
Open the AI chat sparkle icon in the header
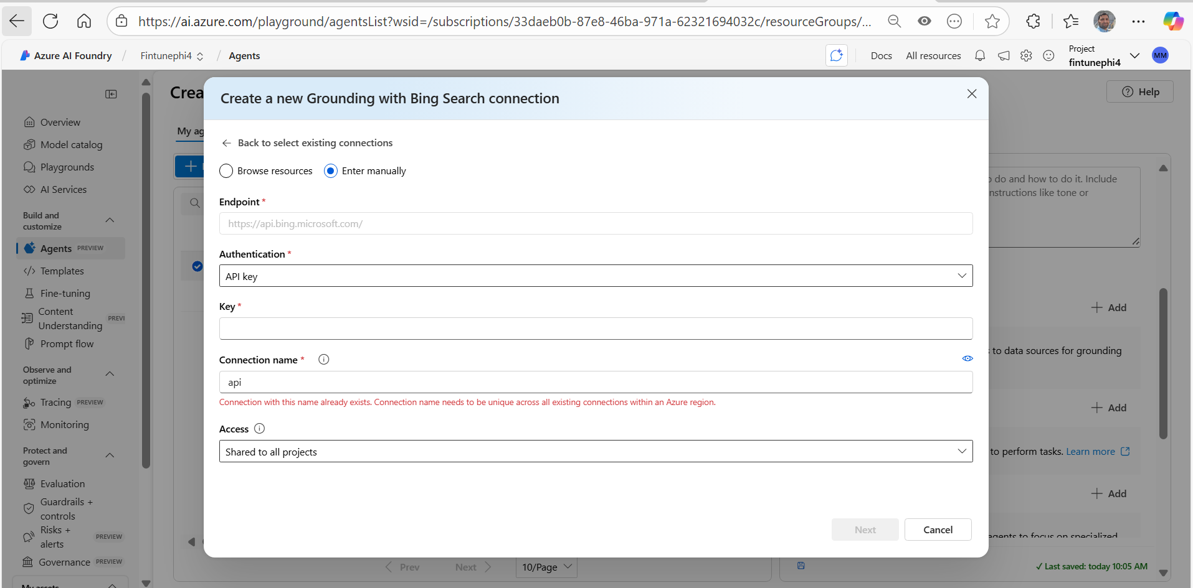837,55
